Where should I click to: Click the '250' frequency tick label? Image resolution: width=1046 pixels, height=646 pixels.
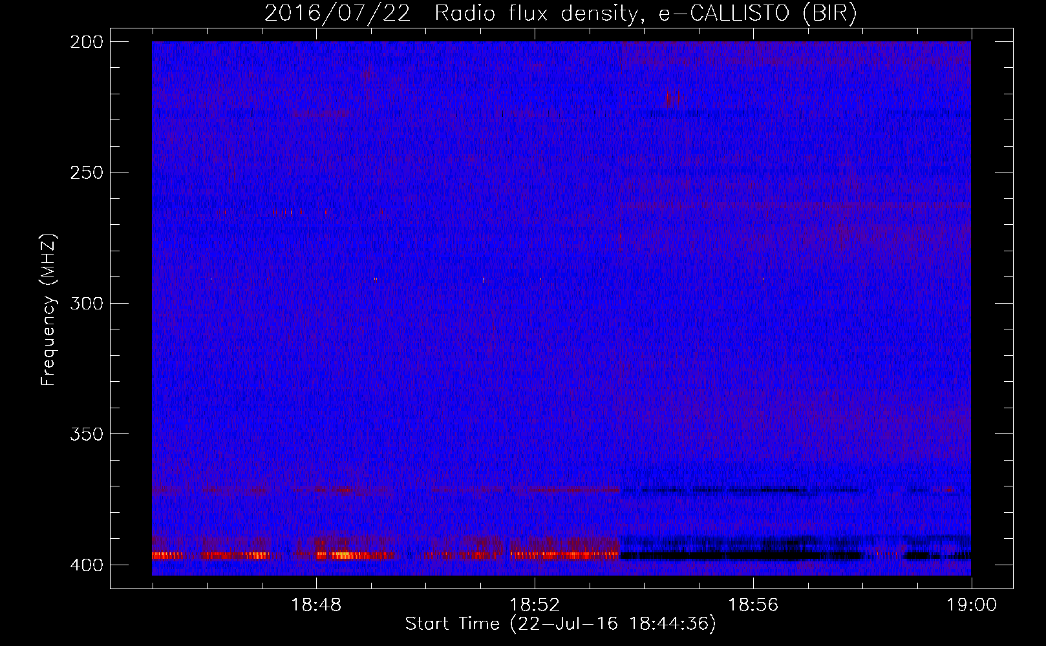click(x=86, y=172)
